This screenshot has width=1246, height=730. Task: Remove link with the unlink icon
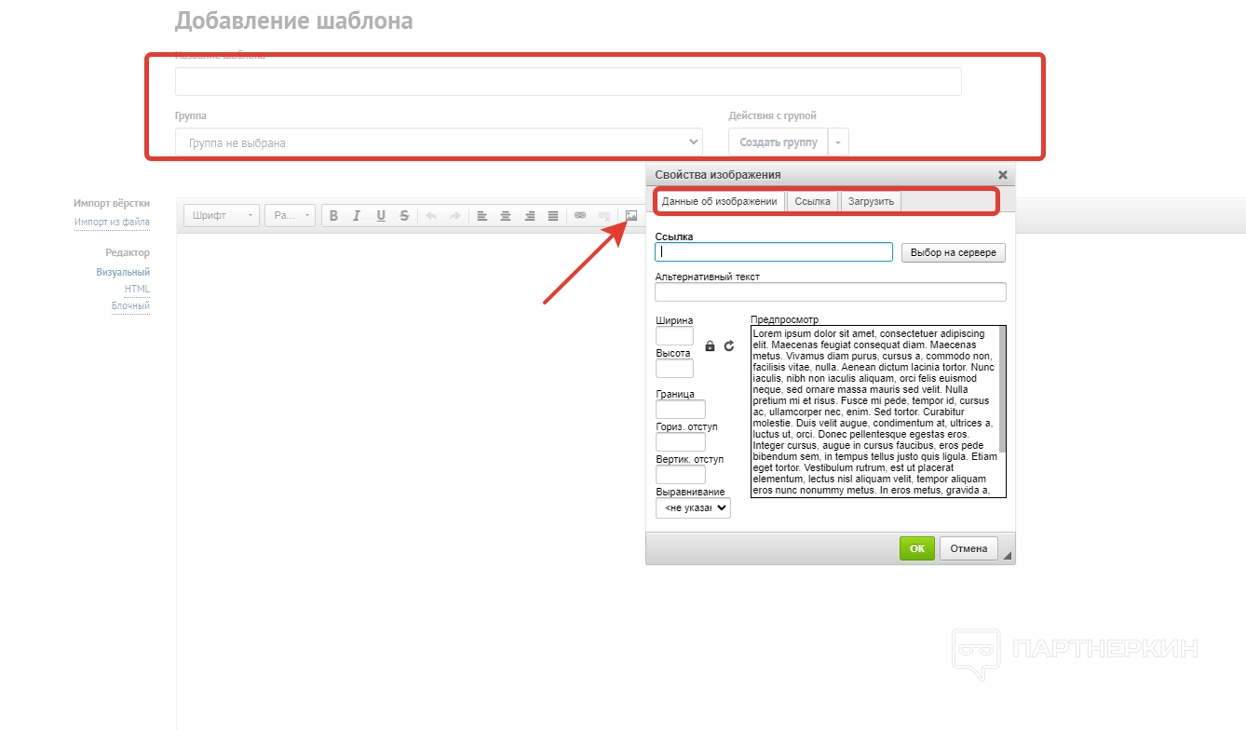pyautogui.click(x=604, y=216)
